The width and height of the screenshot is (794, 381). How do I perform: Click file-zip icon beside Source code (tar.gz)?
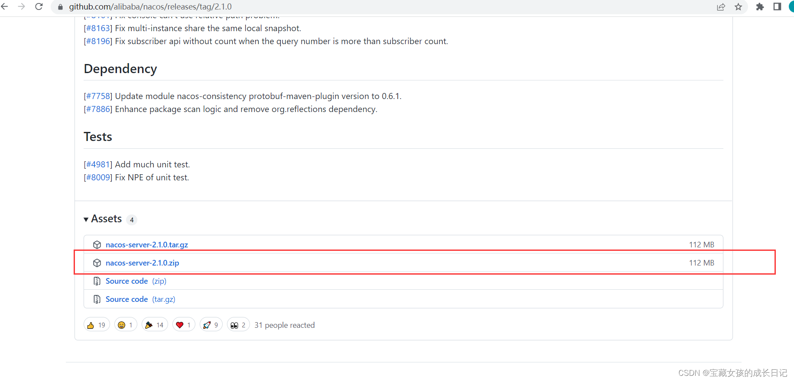97,299
